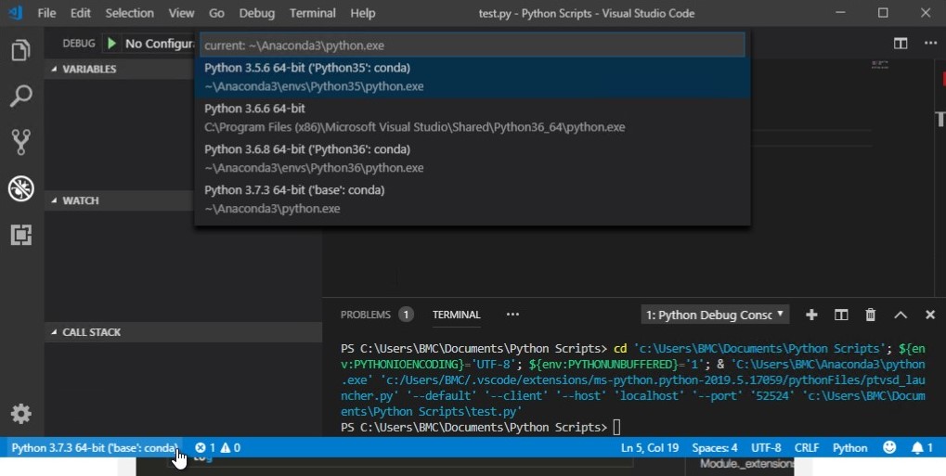946x476 pixels.
Task: Maximize the panel with up chevron
Action: coord(901,315)
